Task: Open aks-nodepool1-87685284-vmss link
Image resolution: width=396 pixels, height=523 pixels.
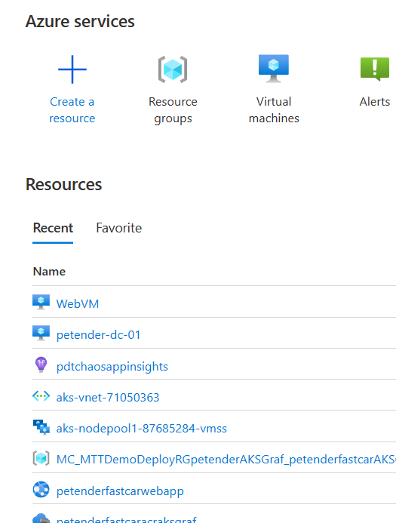Action: click(x=141, y=429)
